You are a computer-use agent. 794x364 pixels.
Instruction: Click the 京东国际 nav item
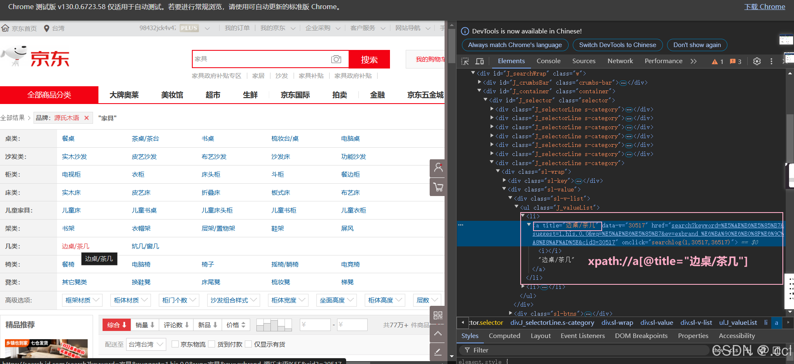point(295,95)
